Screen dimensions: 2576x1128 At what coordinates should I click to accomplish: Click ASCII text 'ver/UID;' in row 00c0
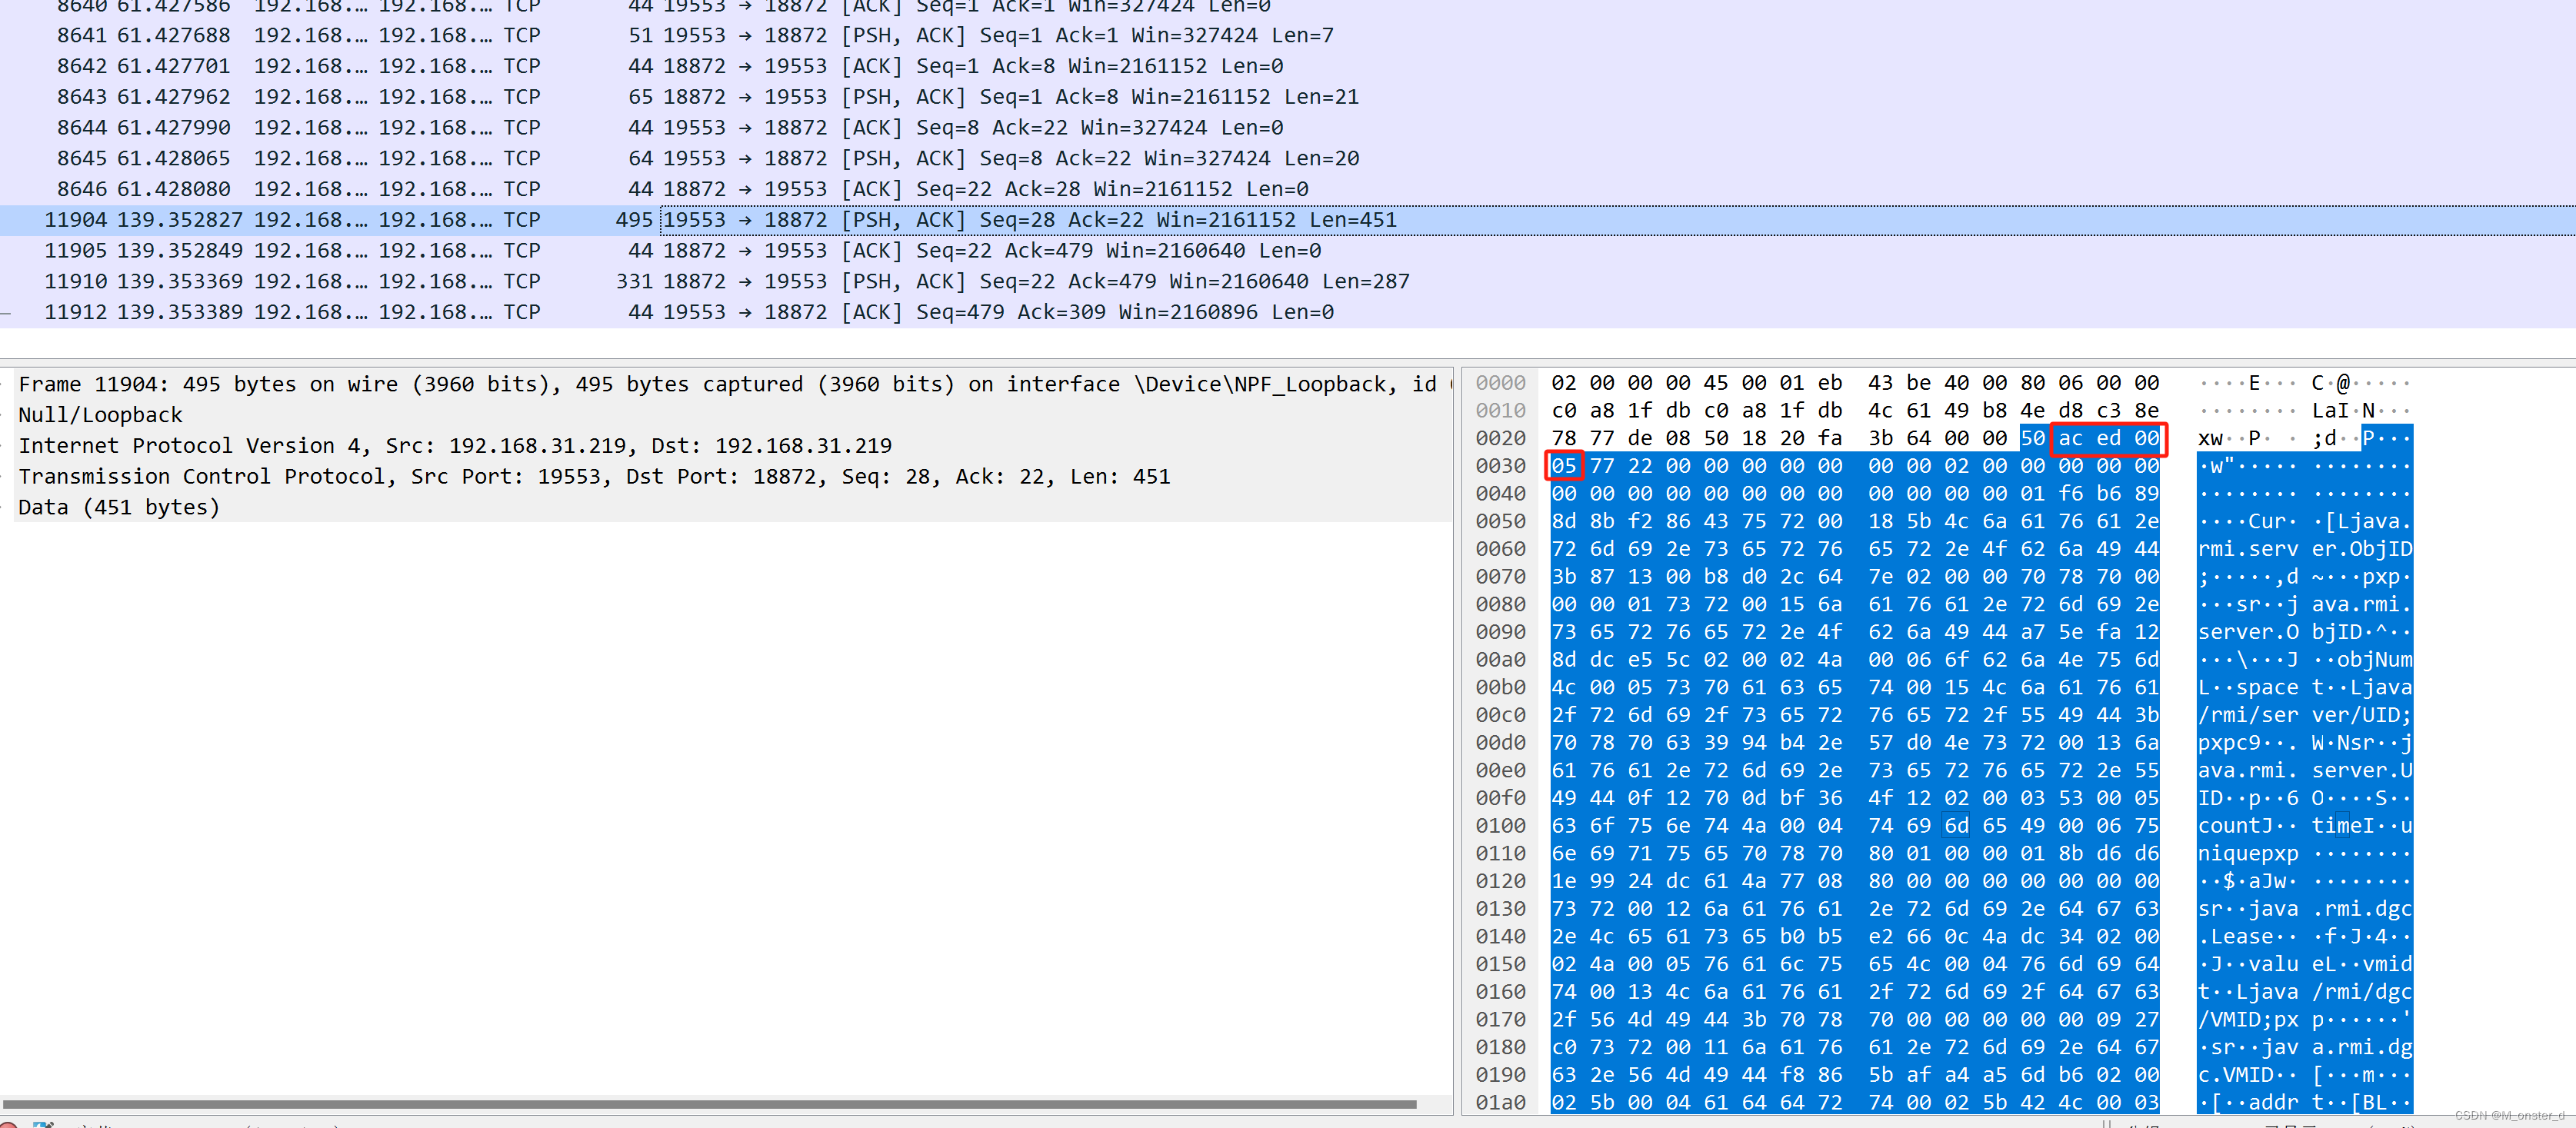(2362, 715)
